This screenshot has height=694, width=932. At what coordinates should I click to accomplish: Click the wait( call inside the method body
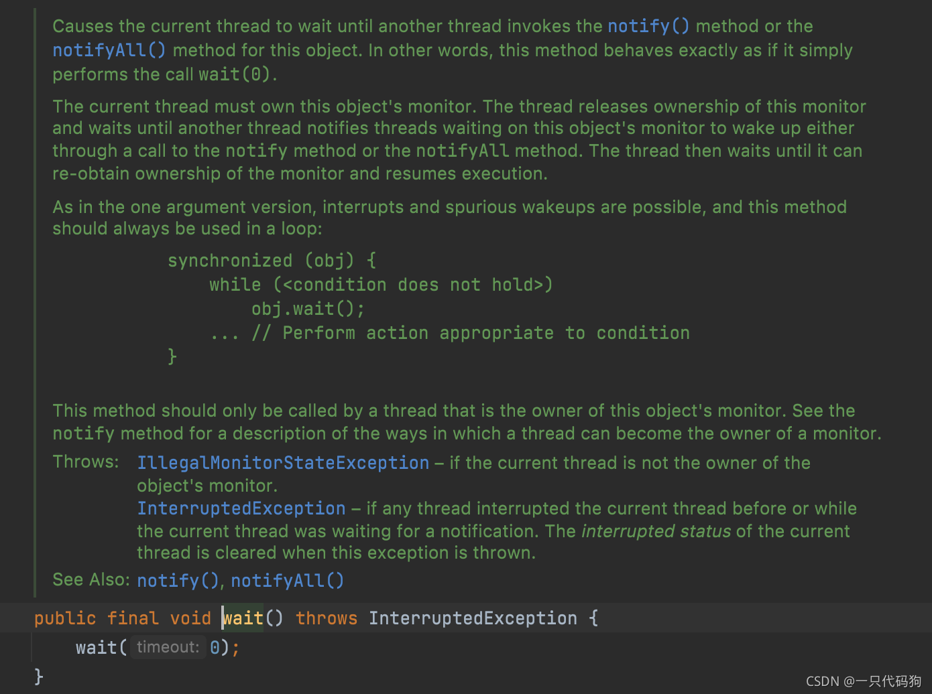(x=101, y=647)
